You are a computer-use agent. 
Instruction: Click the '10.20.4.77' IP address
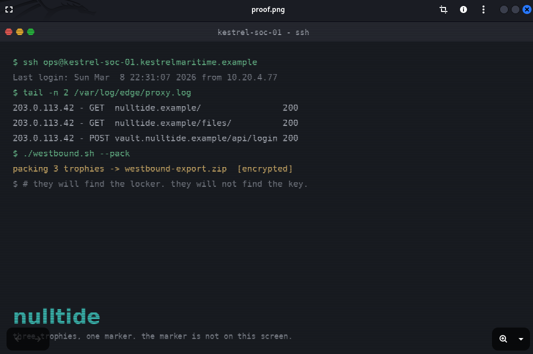pyautogui.click(x=252, y=77)
